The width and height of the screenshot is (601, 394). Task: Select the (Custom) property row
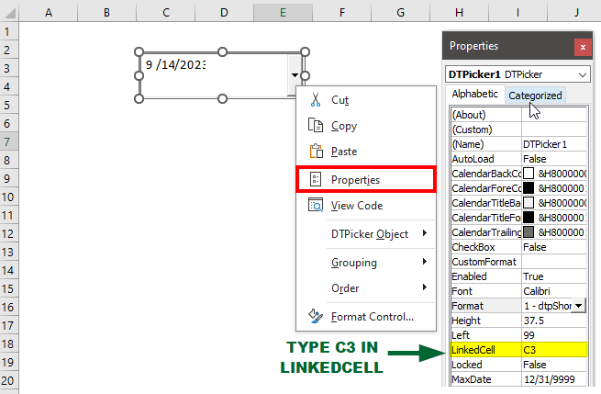pyautogui.click(x=519, y=129)
